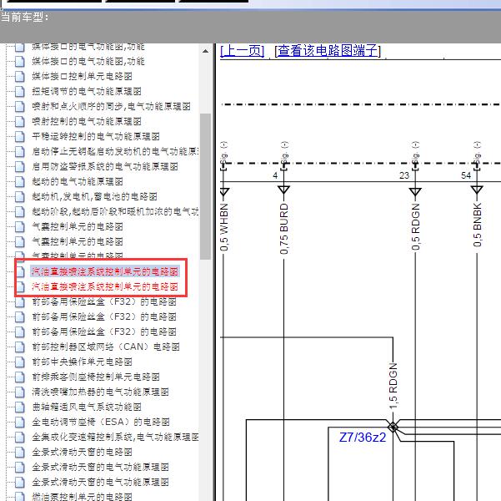Click the 上一页 previous page link
This screenshot has height=501, width=501.
pos(242,51)
